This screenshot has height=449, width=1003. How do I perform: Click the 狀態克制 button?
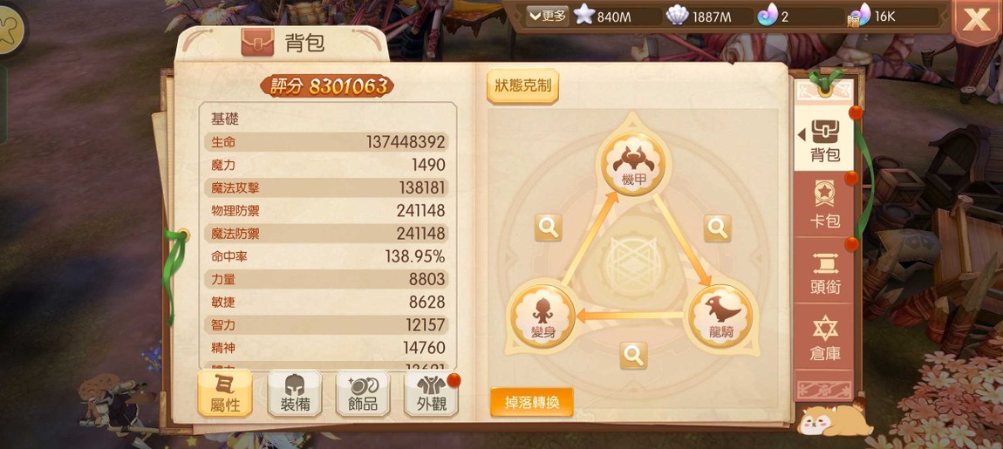pyautogui.click(x=522, y=86)
